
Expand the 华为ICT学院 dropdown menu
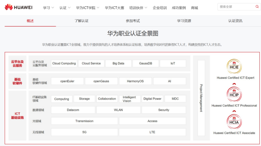88,8
